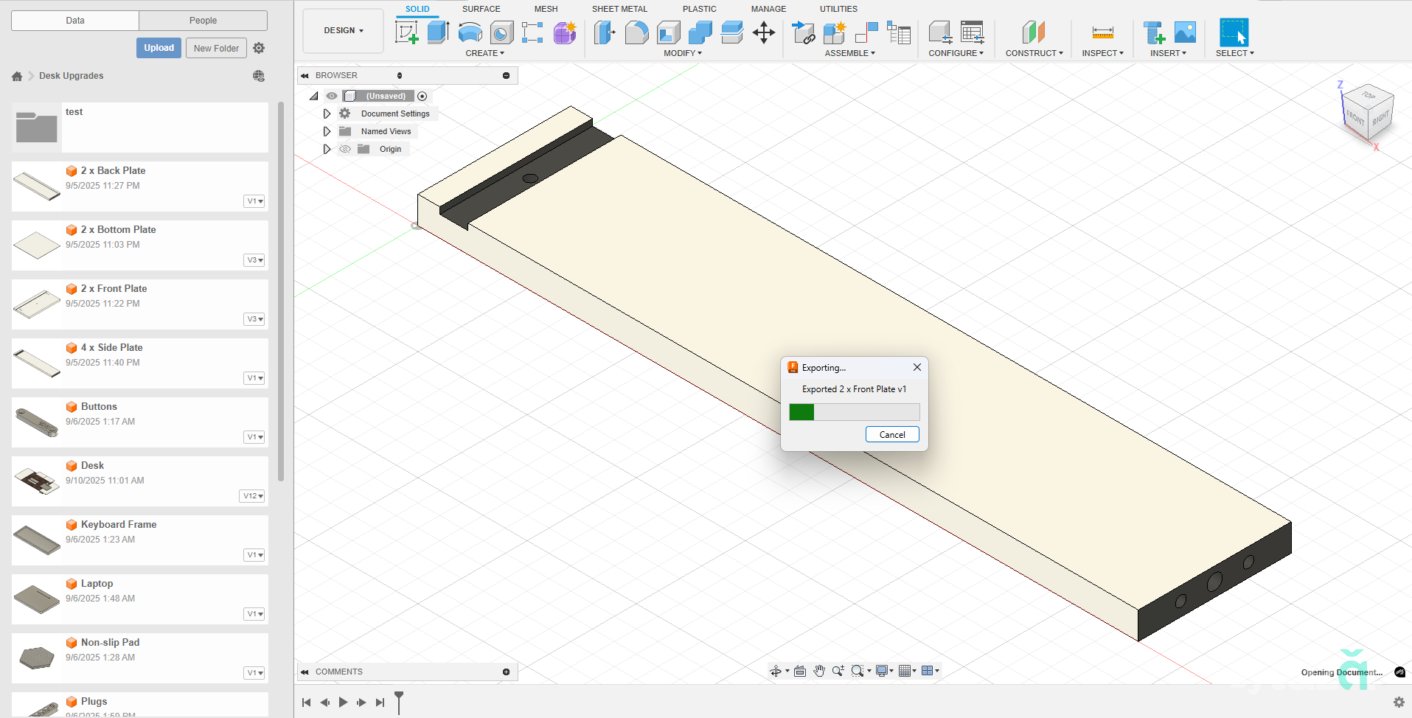The image size is (1412, 718).
Task: Click the Joint tool in Assemble
Action: coord(866,32)
